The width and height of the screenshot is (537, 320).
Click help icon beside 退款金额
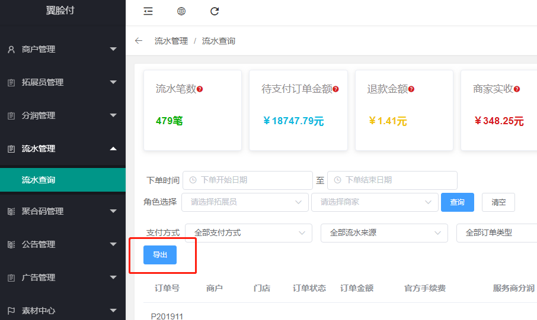(x=411, y=89)
